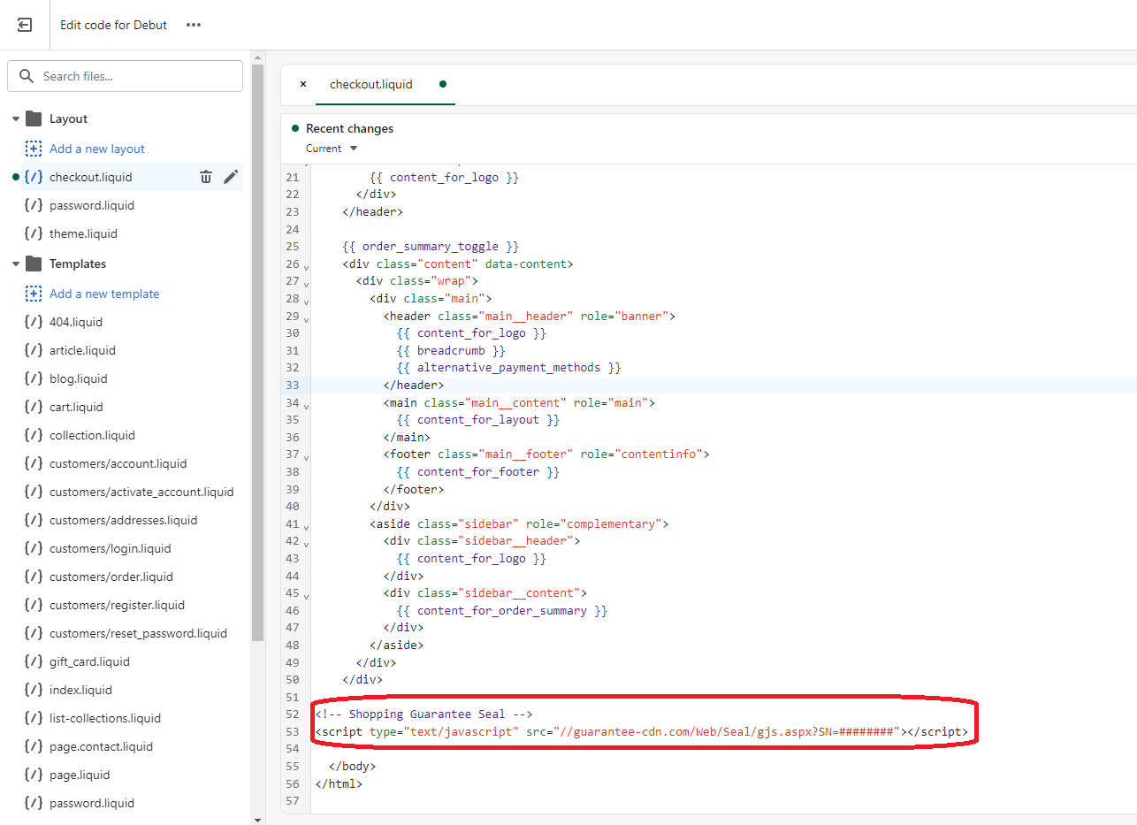Click code icon beside page.liquid
Image resolution: width=1137 pixels, height=825 pixels.
tap(34, 775)
